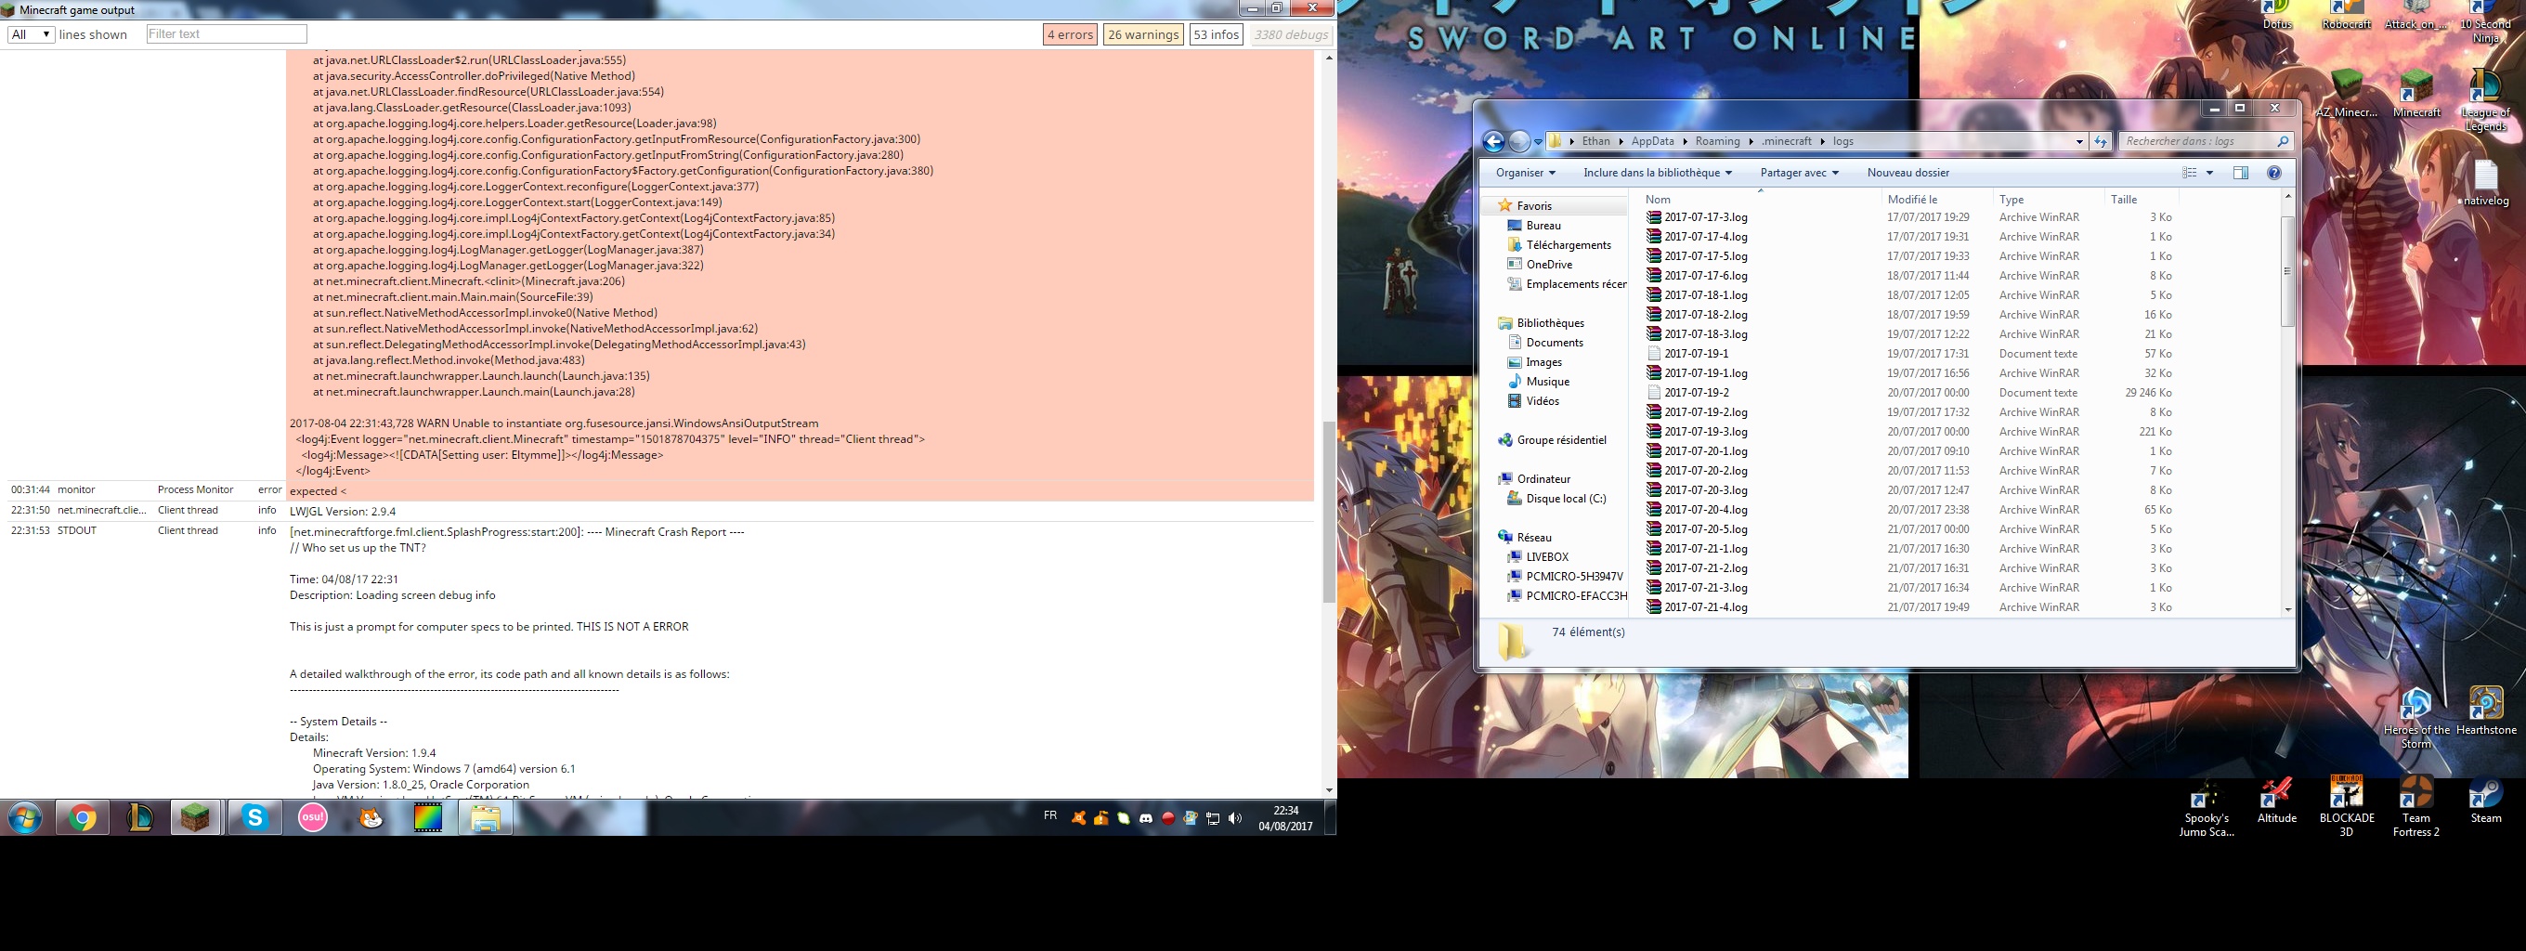Select 'OneDrive' in the Explorer sidebar

pyautogui.click(x=1548, y=265)
